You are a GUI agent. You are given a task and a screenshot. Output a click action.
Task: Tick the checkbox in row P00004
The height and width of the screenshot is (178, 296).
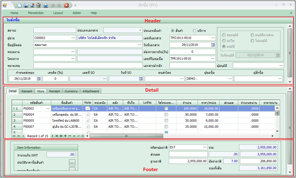click(x=166, y=115)
